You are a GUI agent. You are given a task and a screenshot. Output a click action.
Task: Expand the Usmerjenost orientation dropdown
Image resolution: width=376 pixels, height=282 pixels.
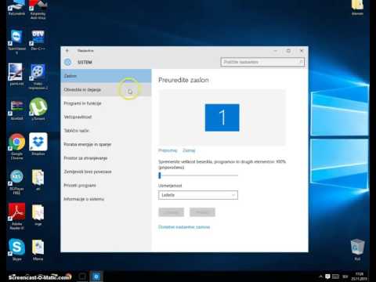point(198,195)
